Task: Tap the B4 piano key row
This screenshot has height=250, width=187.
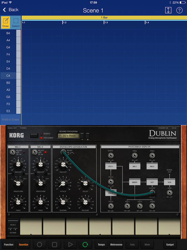Action: (x=10, y=33)
